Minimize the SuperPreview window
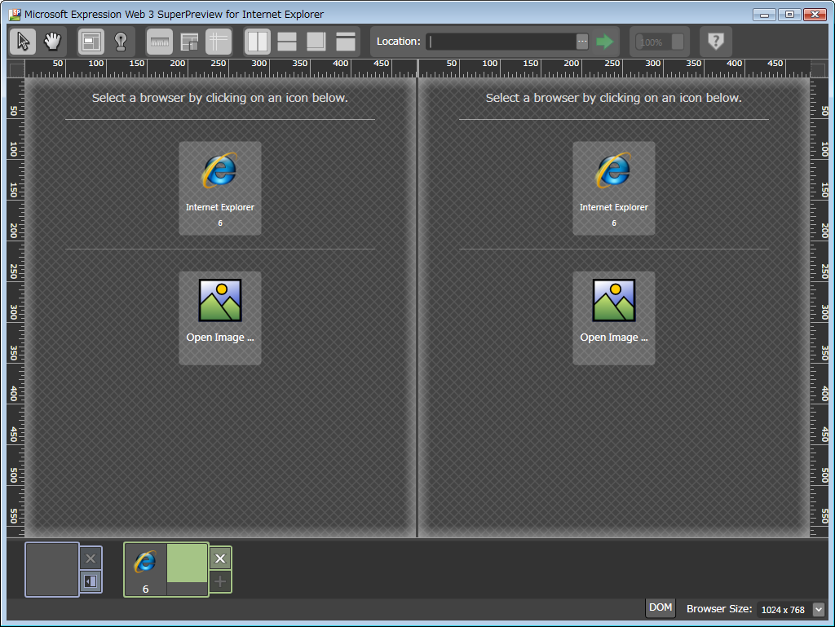The image size is (835, 627). click(x=764, y=15)
